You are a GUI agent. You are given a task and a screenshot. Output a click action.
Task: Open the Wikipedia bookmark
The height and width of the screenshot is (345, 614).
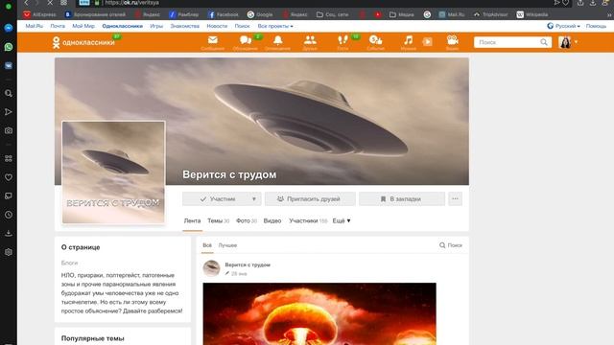532,15
